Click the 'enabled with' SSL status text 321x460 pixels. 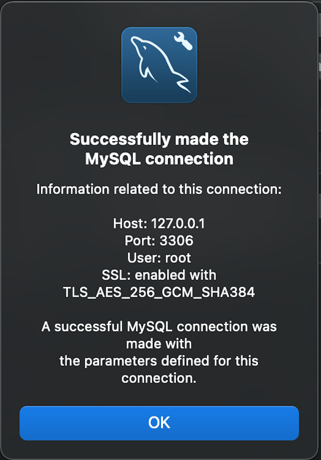[175, 275]
